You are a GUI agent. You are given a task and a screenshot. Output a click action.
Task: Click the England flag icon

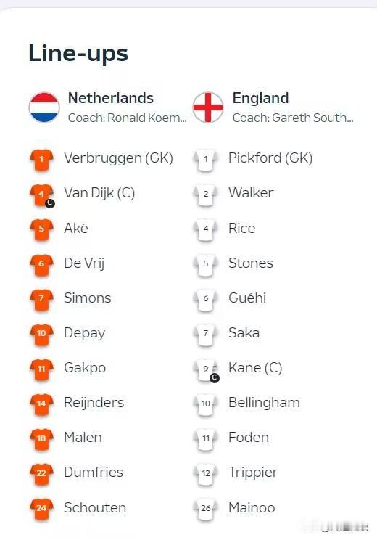pos(208,107)
